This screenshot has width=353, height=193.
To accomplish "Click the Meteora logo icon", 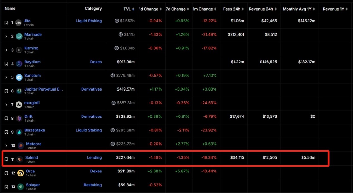I will point(21,146).
